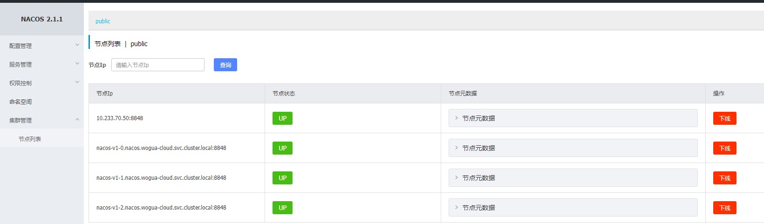The width and height of the screenshot is (764, 224).
Task: Expand 节点元数据 for nacos-v1-1 node
Action: coord(573,178)
